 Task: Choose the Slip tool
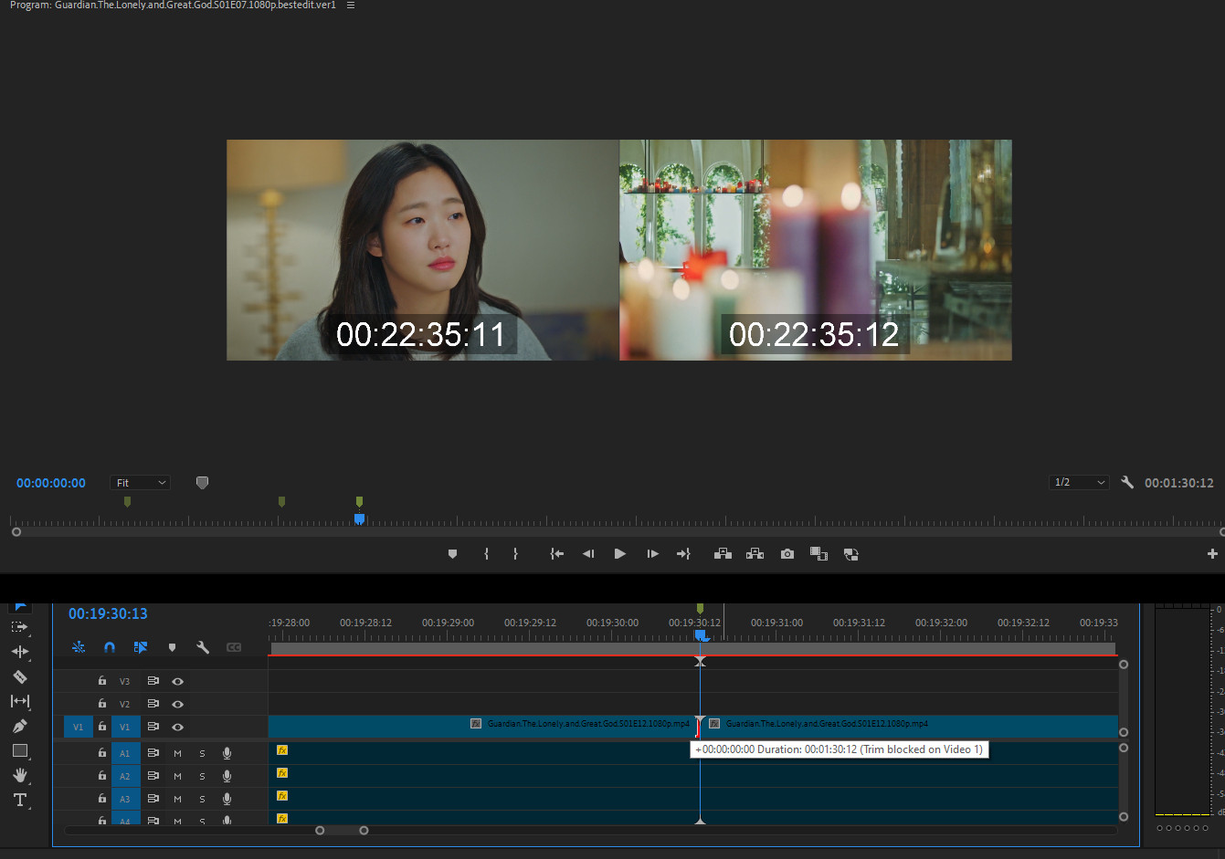(19, 701)
